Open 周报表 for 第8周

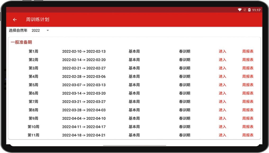click(248, 110)
